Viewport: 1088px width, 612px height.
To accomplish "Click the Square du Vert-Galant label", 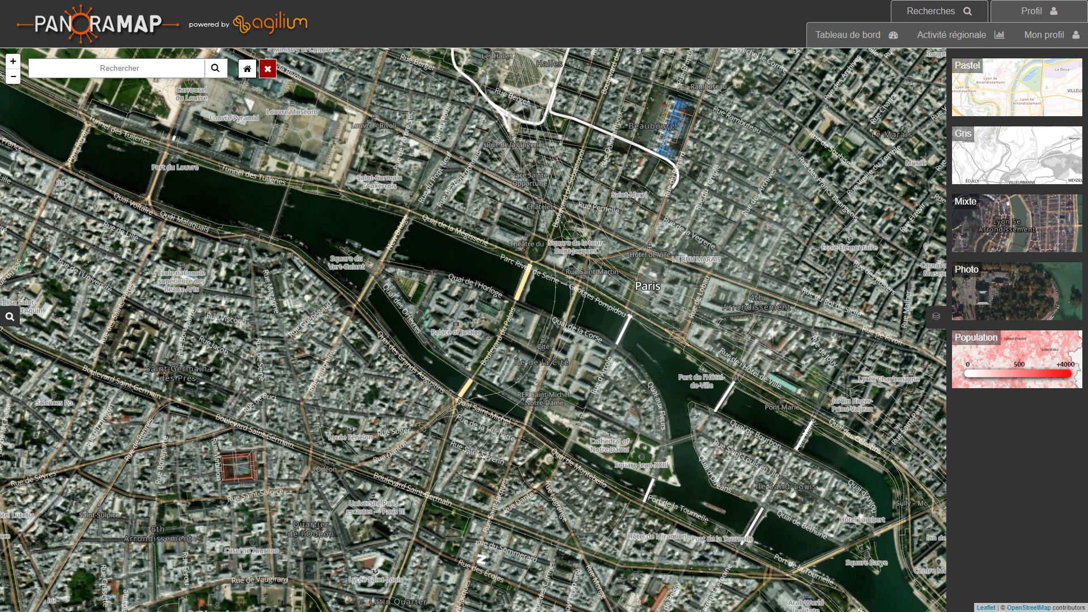I will [x=347, y=262].
